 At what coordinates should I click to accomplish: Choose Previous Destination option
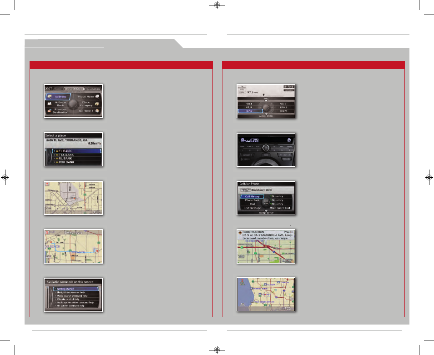(x=61, y=111)
